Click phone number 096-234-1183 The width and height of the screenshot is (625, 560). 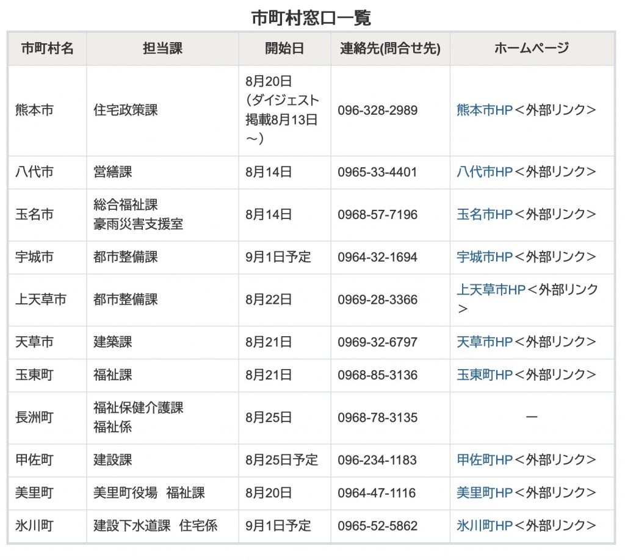(x=377, y=461)
